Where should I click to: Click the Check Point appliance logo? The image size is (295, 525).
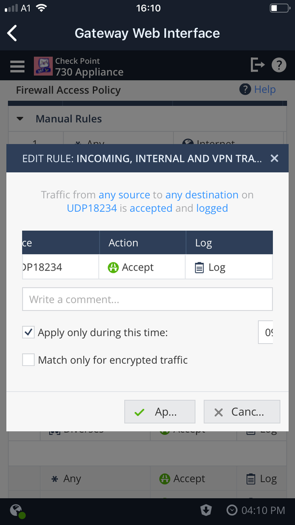pos(43,66)
